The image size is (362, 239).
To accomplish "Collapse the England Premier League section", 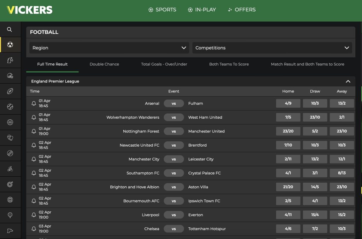I will click(349, 81).
